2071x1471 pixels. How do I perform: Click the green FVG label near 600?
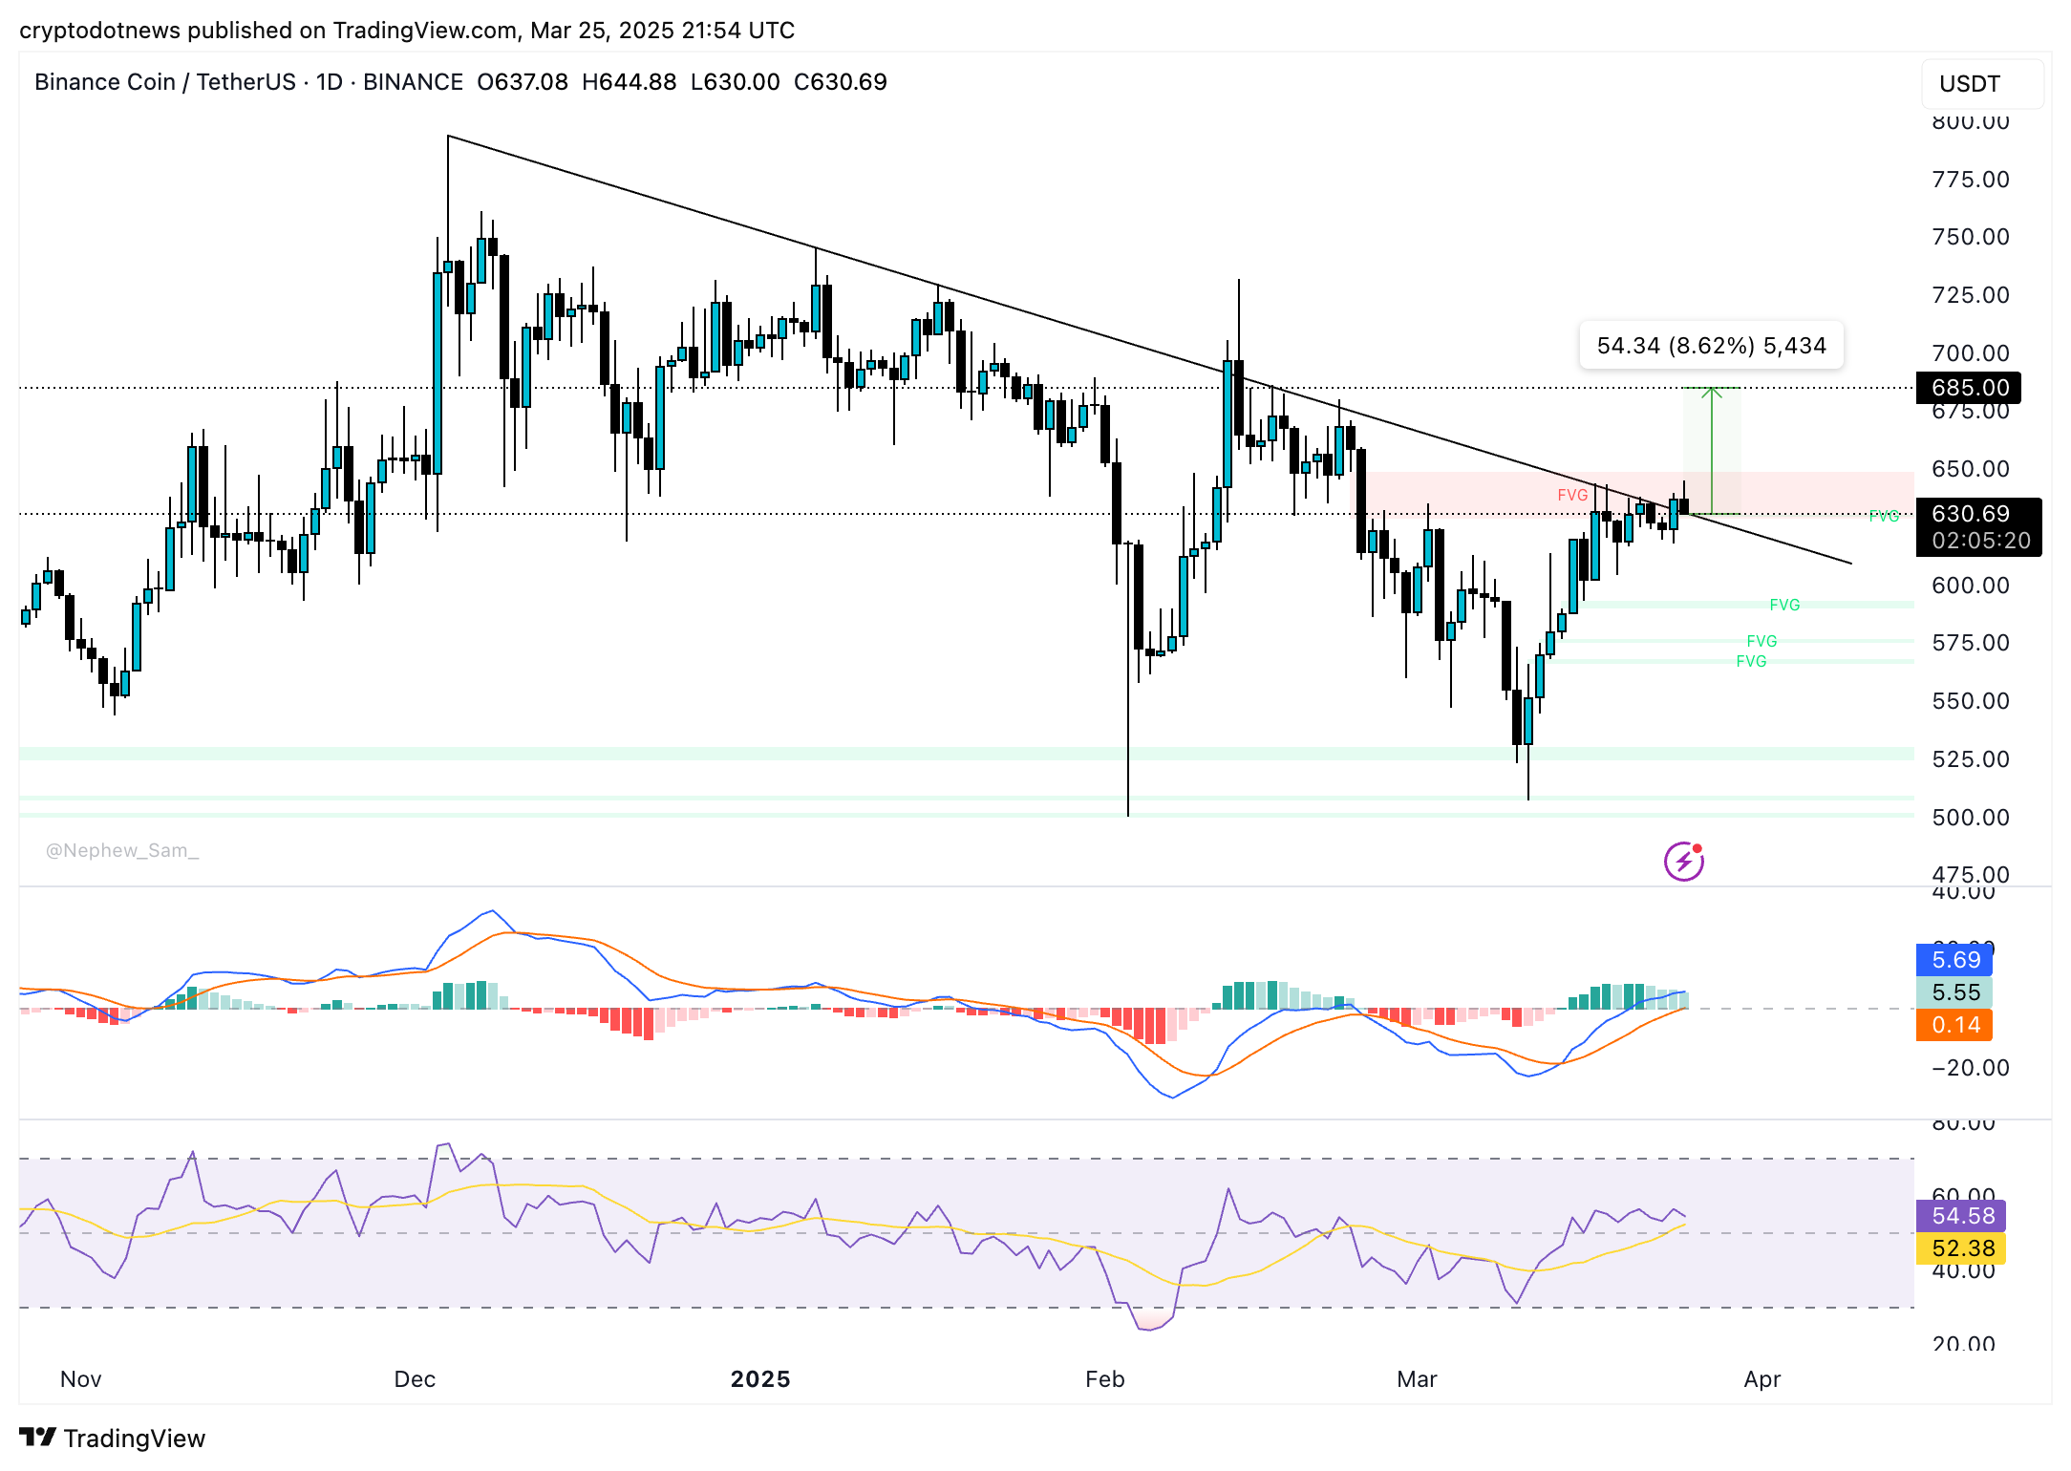pos(1784,605)
